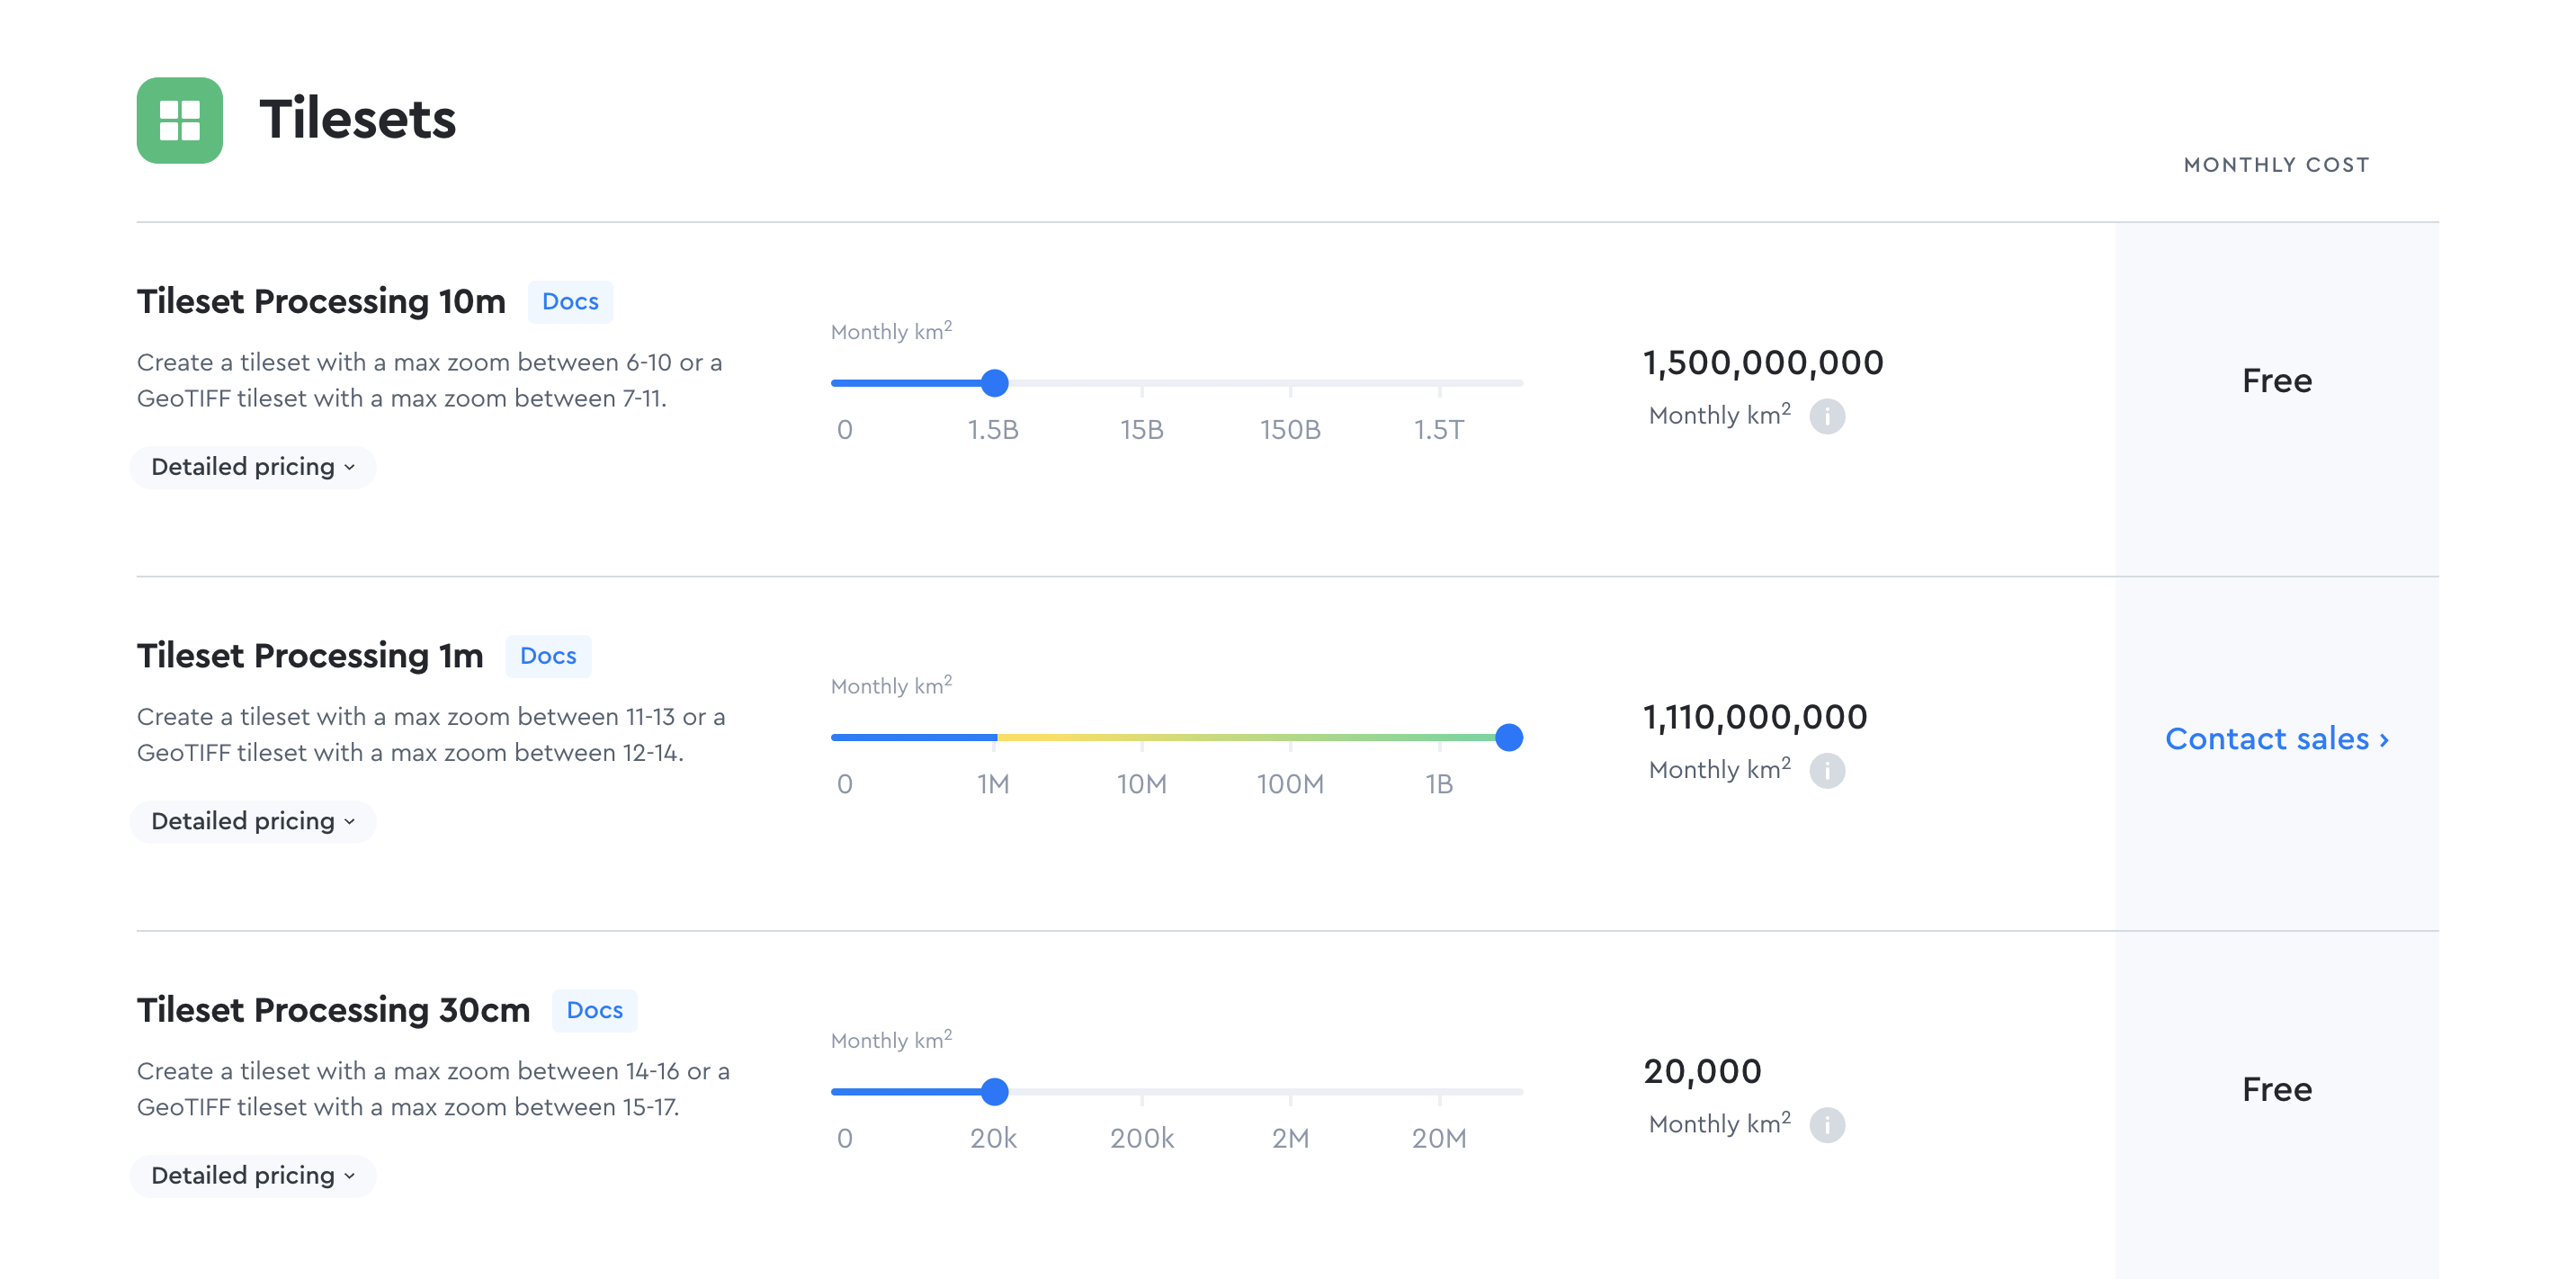2576x1279 pixels.
Task: Click the 10m slider handle at 1.5B
Action: coord(994,383)
